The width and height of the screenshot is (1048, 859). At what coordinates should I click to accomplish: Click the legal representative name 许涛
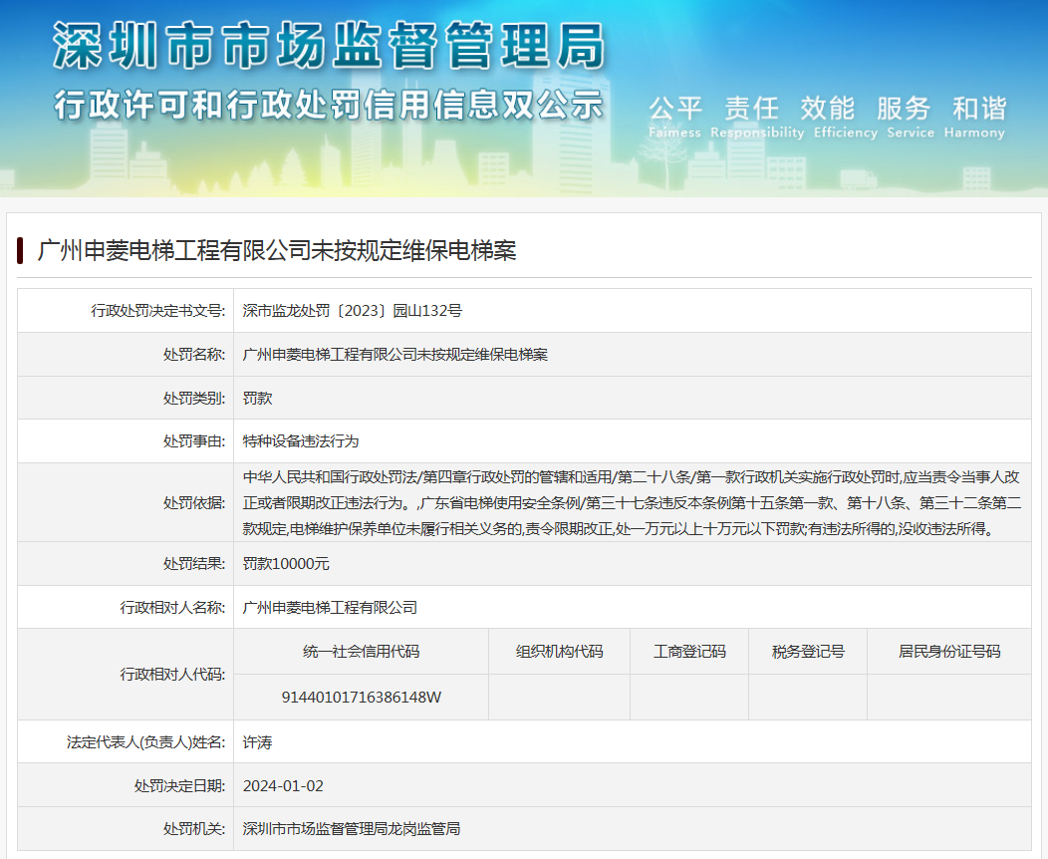257,742
